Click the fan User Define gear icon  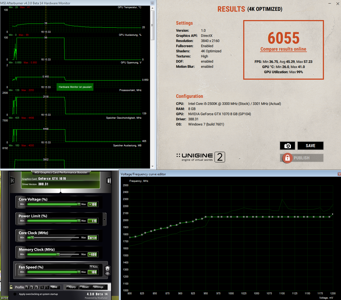click(108, 270)
